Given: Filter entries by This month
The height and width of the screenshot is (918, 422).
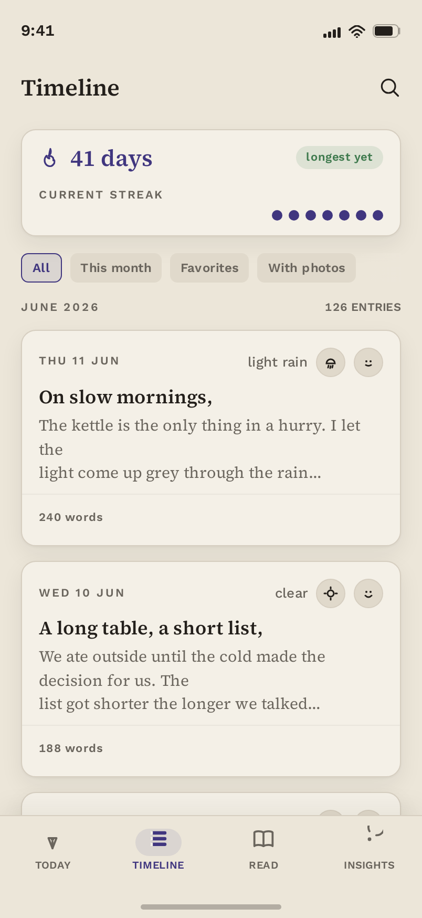Looking at the screenshot, I should click(x=116, y=268).
